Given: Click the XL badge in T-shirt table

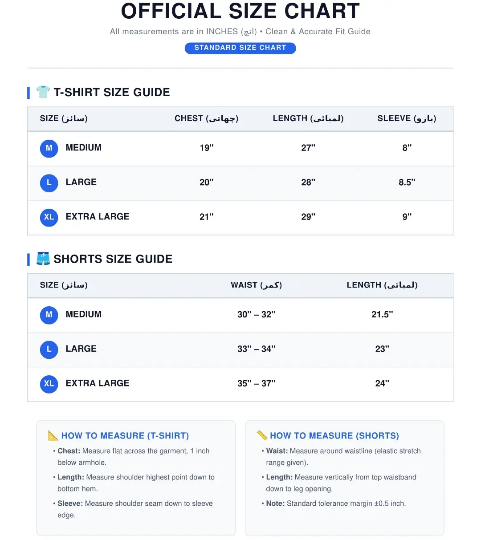Looking at the screenshot, I should pyautogui.click(x=49, y=217).
